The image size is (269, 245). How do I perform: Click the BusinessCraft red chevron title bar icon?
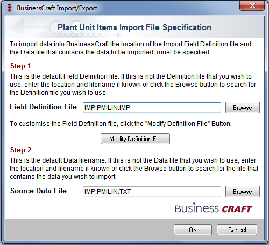tap(9, 8)
